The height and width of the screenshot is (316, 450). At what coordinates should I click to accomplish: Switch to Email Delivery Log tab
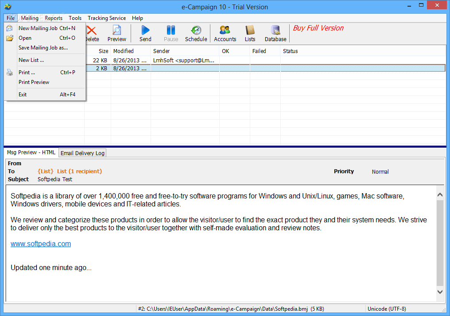82,153
